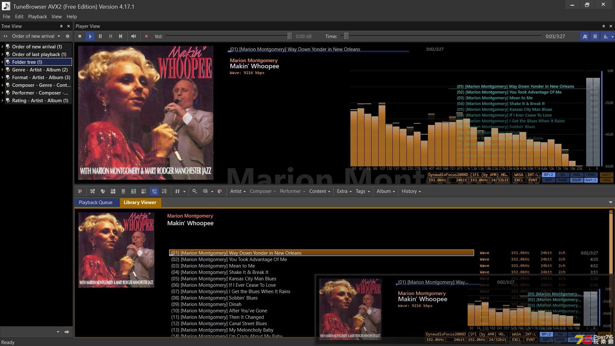Click the search filter eye icon
The image size is (615, 346).
205,191
